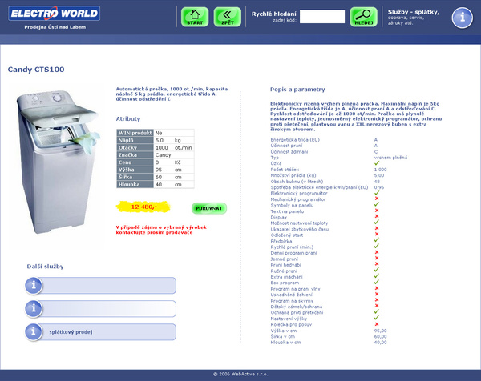This screenshot has width=481, height=381.
Task: Click the Značka Candy cell
Action: tap(174, 155)
